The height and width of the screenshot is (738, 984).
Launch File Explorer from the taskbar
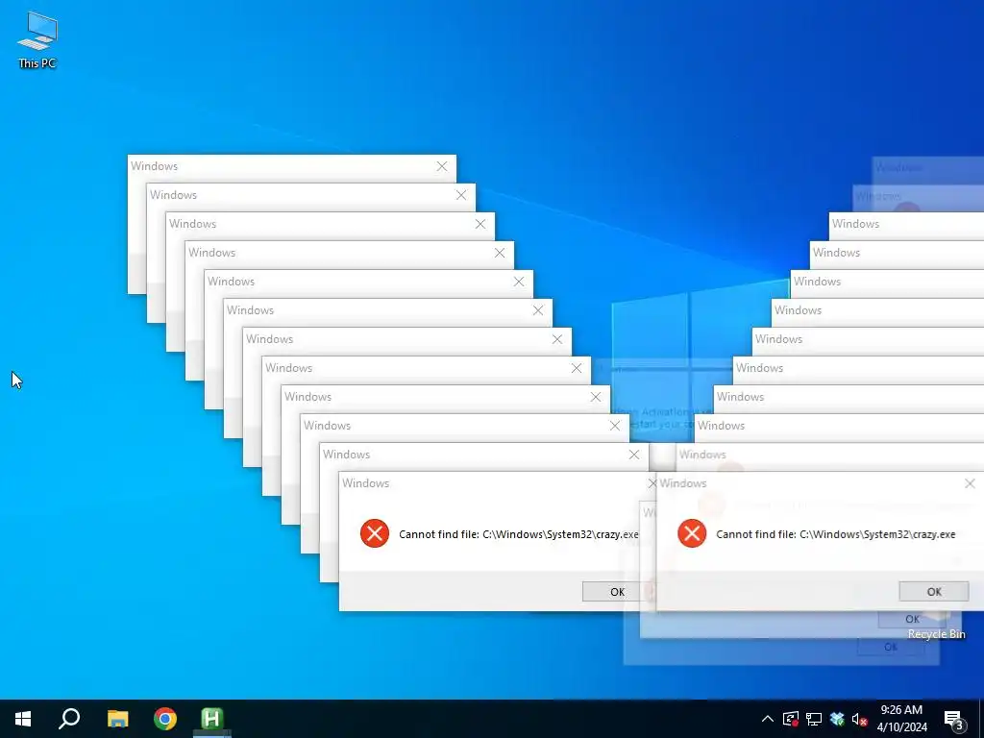pos(117,719)
